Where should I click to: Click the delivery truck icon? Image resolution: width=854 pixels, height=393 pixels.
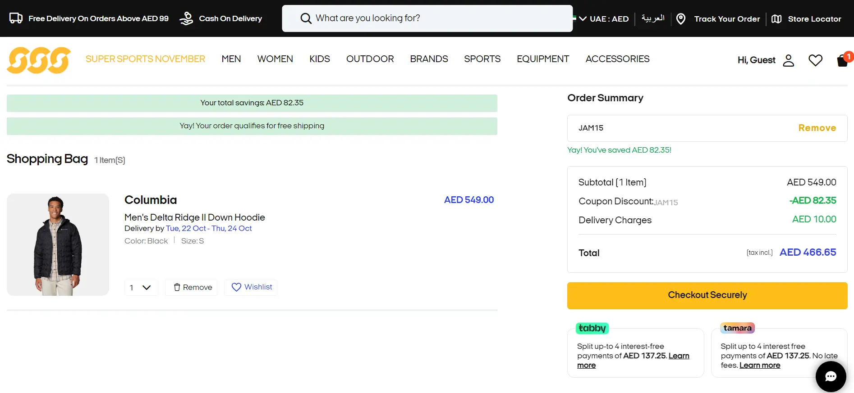click(x=16, y=18)
